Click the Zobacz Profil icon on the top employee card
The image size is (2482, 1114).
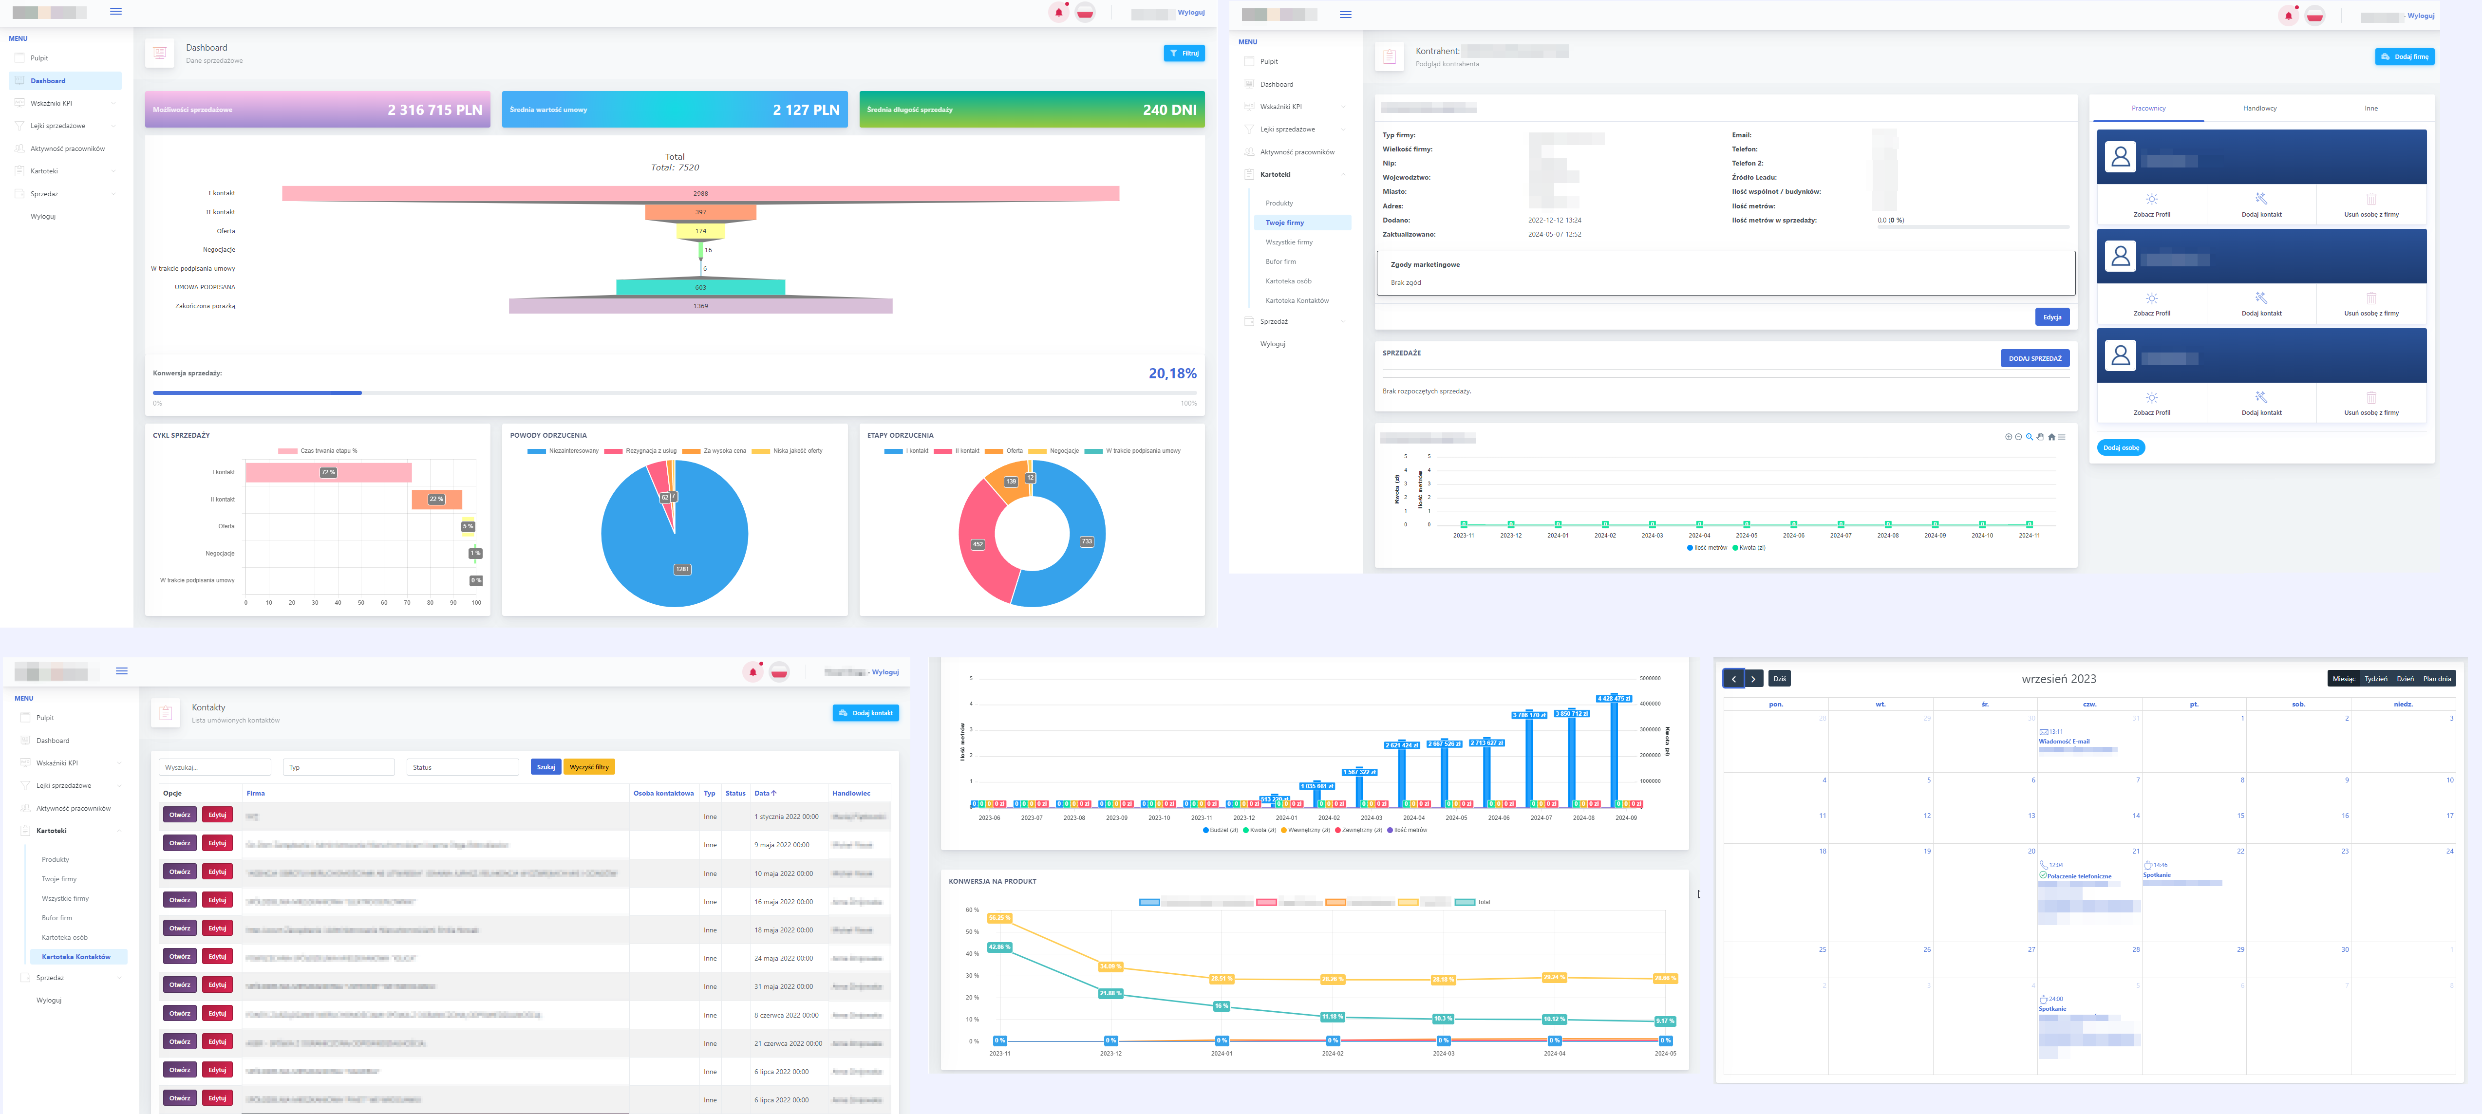[x=2151, y=199]
